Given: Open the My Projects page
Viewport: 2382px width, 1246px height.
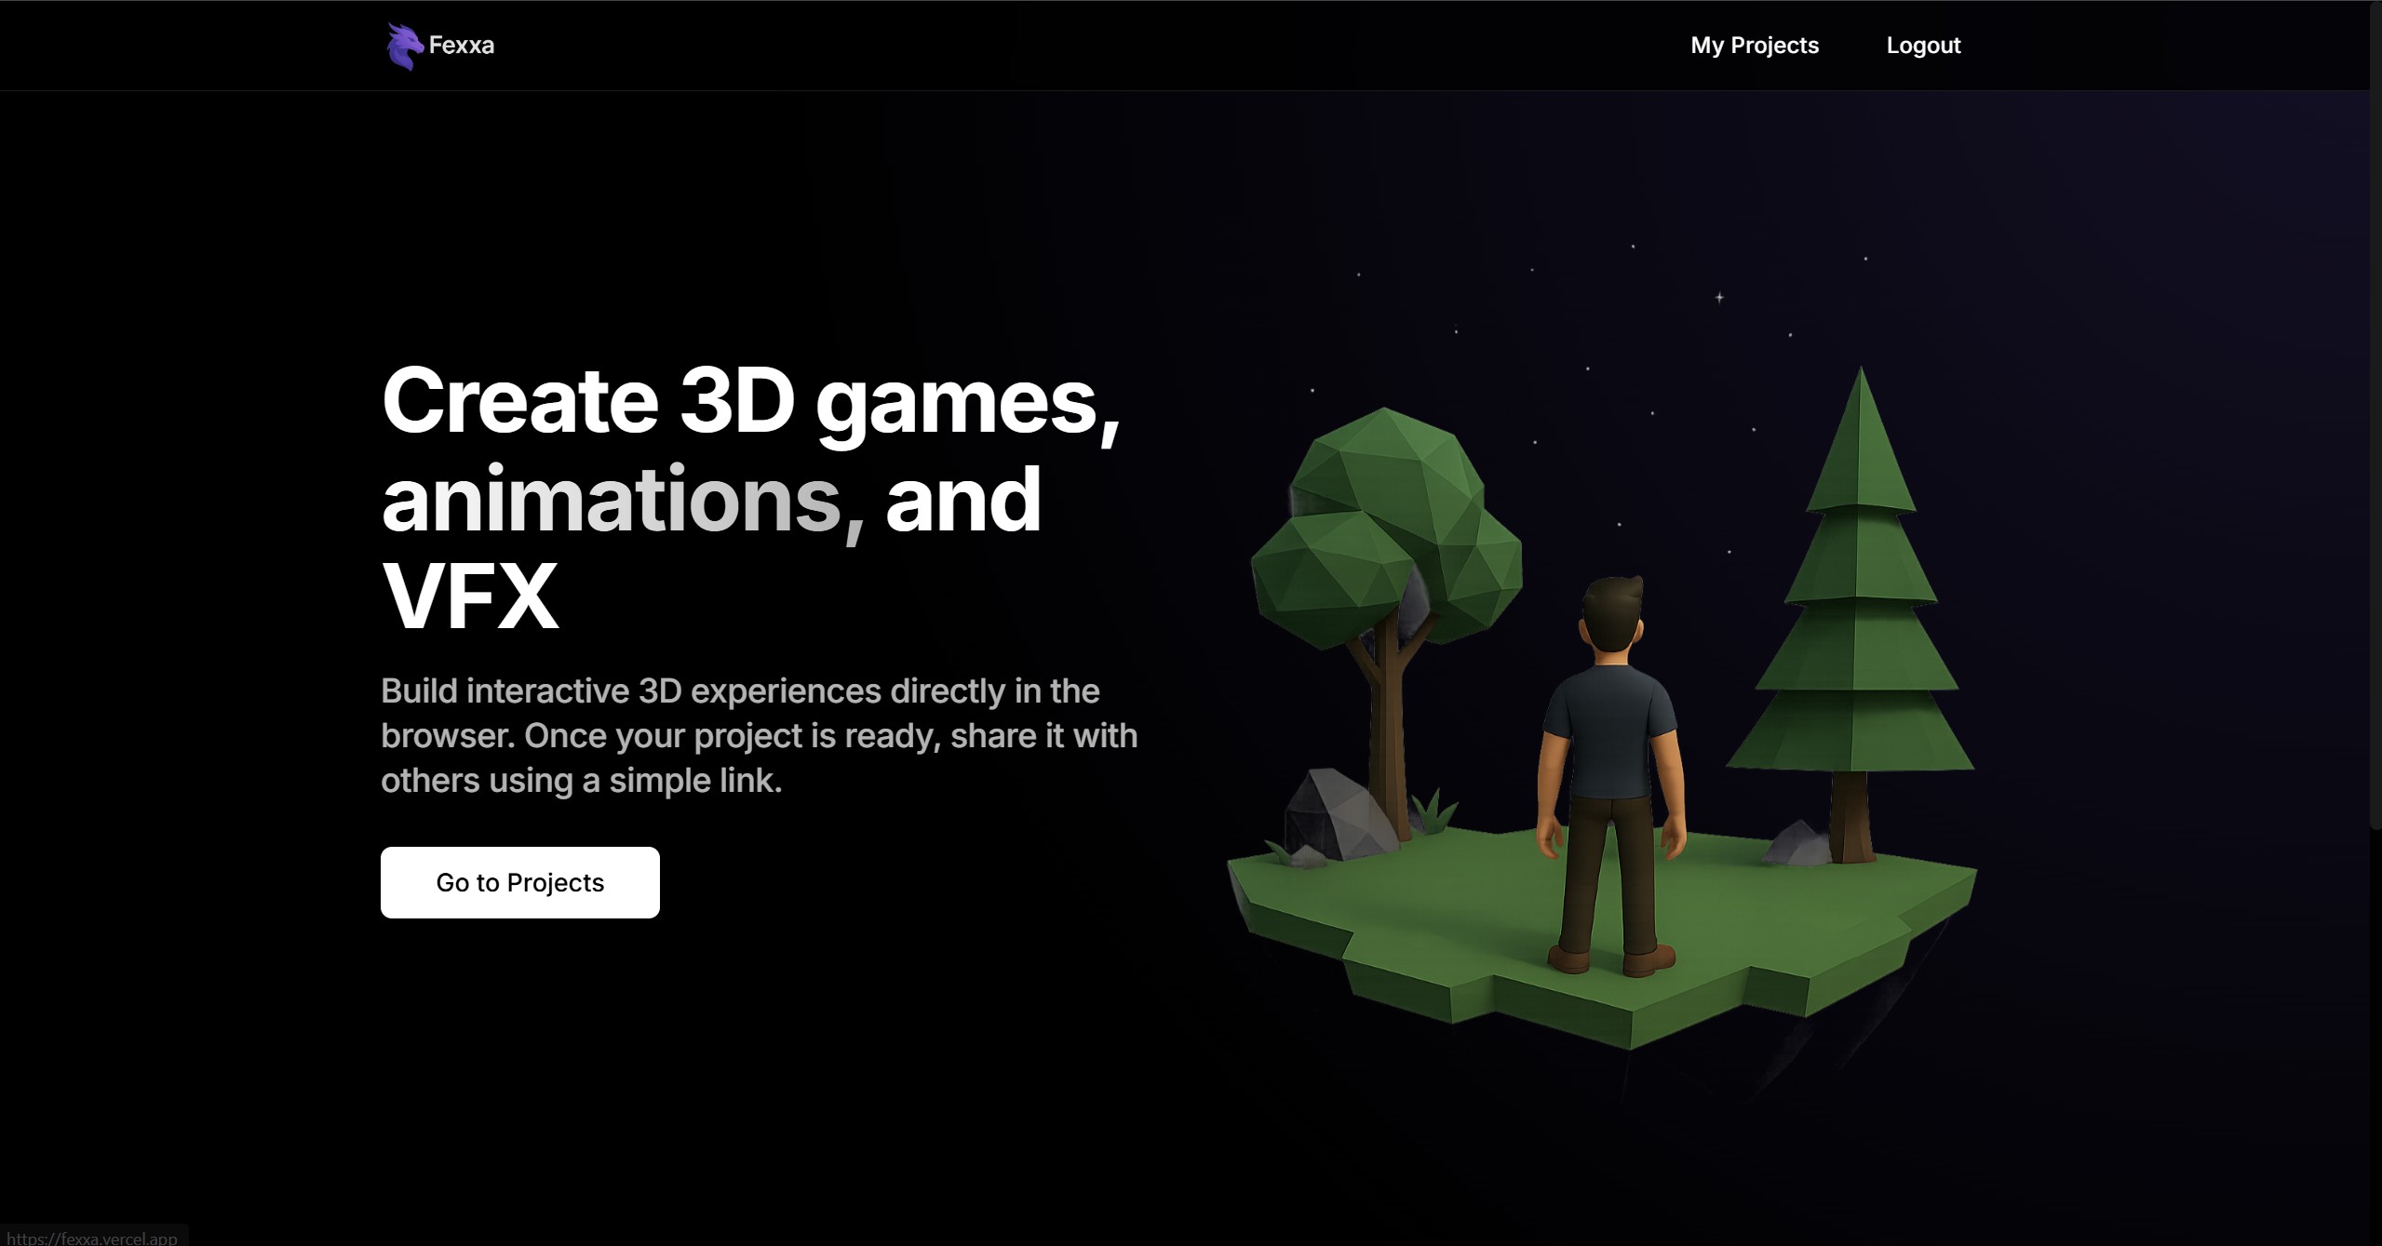Looking at the screenshot, I should [1754, 46].
